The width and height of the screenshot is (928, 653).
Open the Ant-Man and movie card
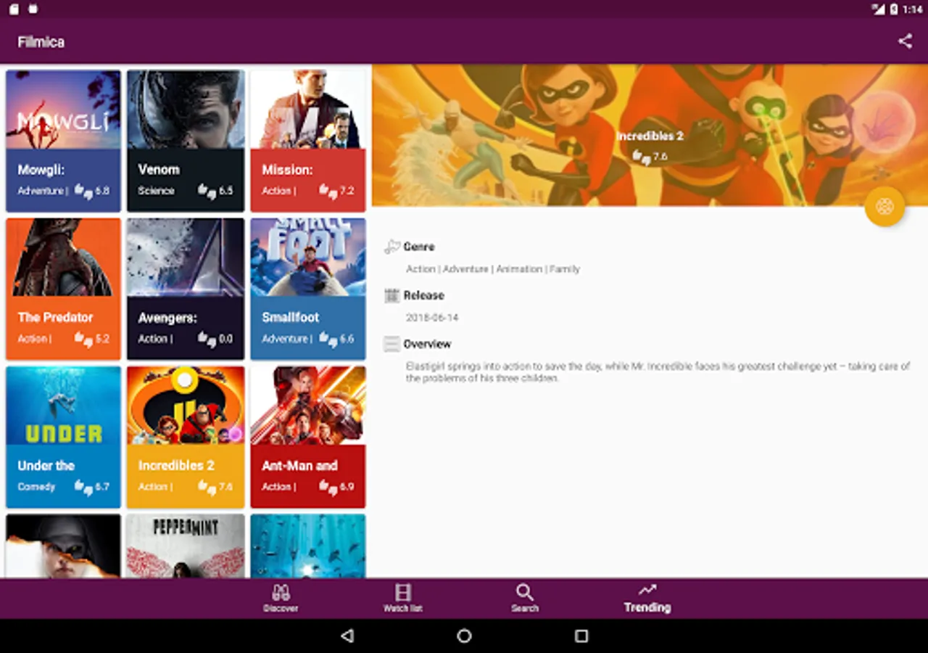pyautogui.click(x=308, y=437)
